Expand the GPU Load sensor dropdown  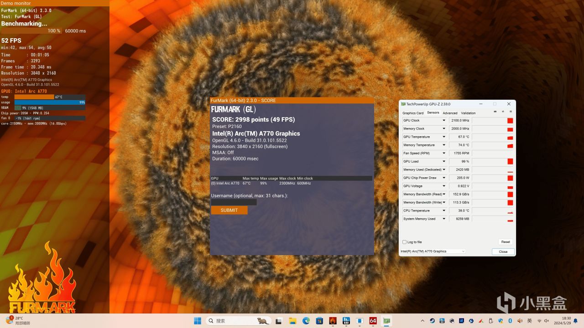(443, 162)
